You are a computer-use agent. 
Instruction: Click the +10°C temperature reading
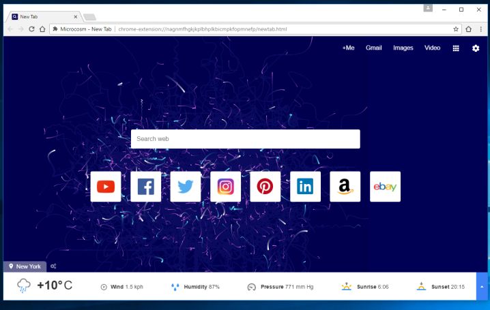tap(55, 285)
